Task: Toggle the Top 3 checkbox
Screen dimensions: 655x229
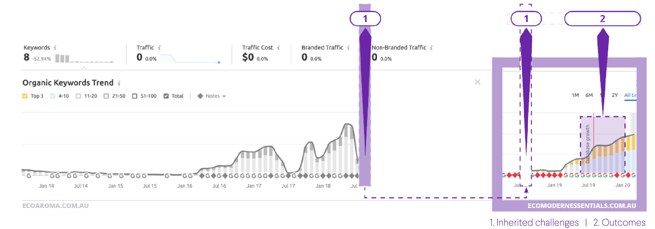Action: 25,96
